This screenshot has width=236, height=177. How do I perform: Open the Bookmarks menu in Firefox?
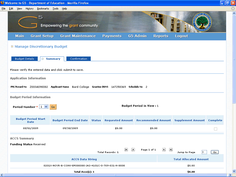pos(43,8)
